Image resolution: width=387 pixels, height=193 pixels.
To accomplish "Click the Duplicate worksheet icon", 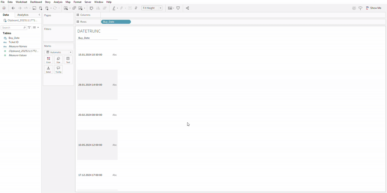I will (74, 8).
